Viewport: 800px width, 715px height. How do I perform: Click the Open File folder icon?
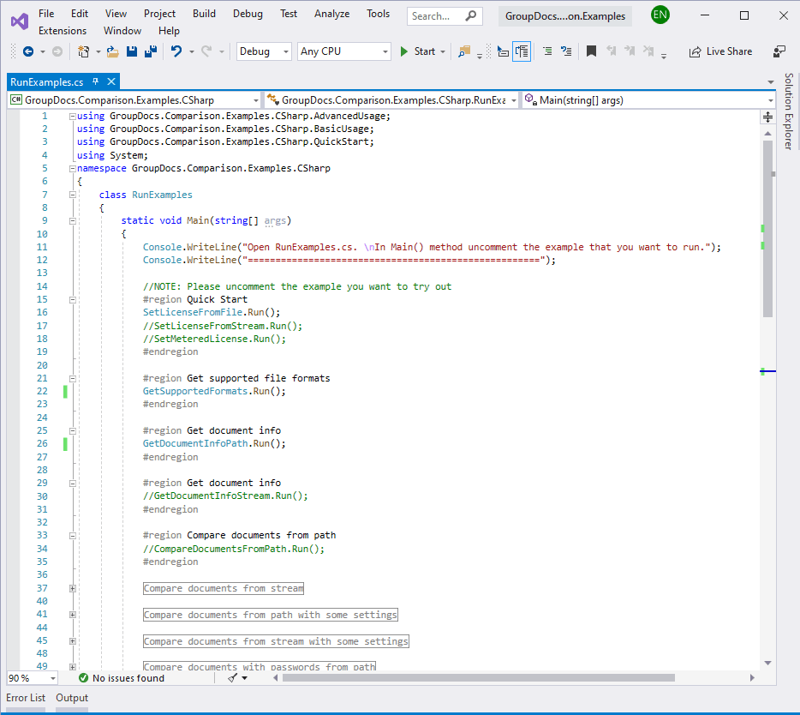tap(113, 51)
